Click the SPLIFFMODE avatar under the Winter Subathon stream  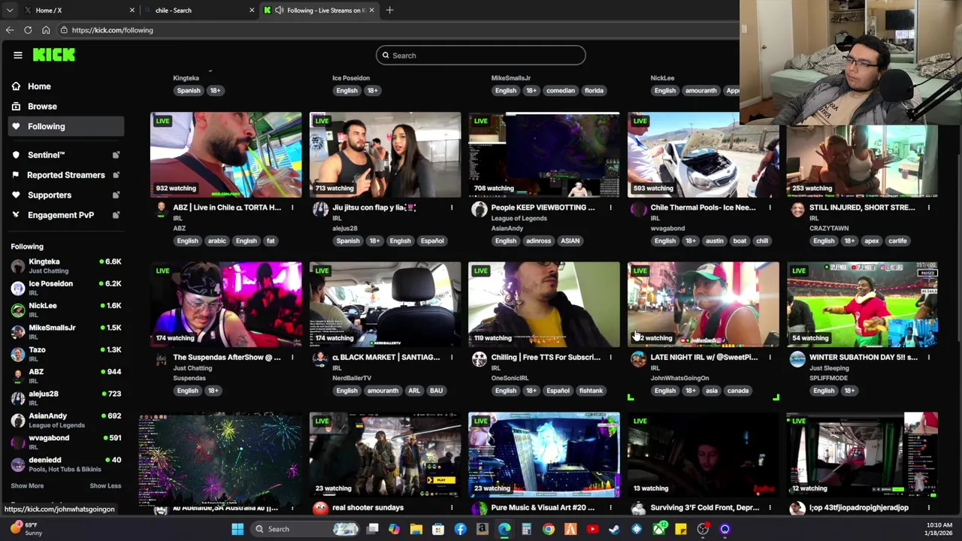(797, 359)
